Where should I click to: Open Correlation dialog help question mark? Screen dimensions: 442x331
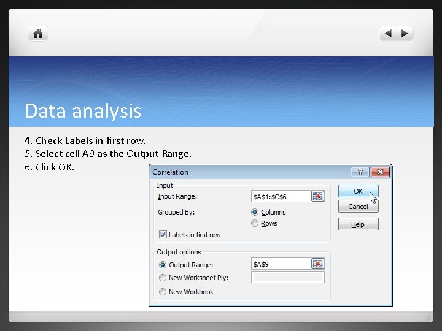point(360,172)
